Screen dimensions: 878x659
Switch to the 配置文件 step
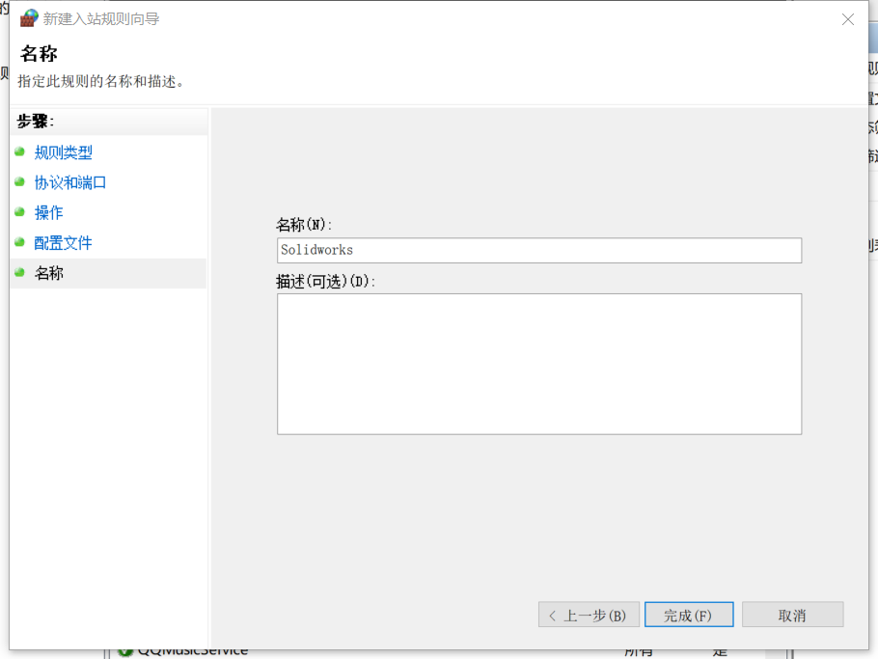(64, 243)
